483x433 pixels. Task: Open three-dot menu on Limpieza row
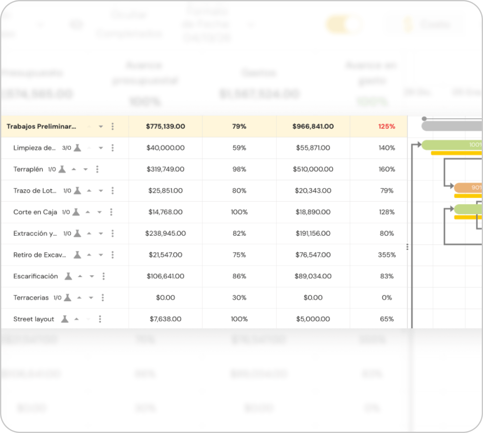[x=113, y=148]
